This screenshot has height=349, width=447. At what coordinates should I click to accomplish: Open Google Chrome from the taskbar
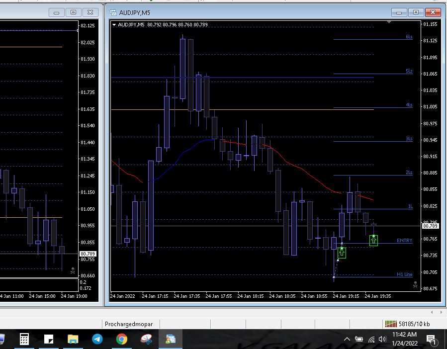pyautogui.click(x=122, y=339)
